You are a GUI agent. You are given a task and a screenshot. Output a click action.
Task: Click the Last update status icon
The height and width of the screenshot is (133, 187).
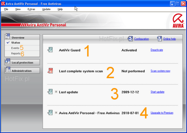coord(50,92)
